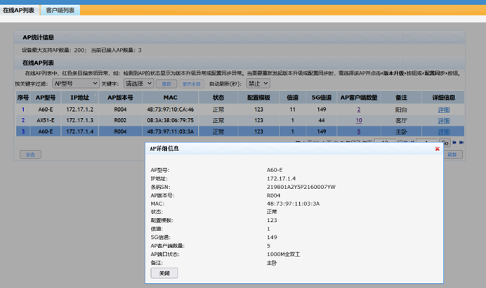Click the 关闭 button in the dialog
This screenshot has width=486, height=288.
[x=164, y=273]
